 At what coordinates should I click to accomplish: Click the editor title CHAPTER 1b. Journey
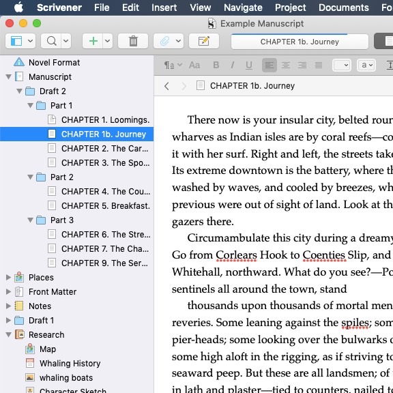click(252, 86)
